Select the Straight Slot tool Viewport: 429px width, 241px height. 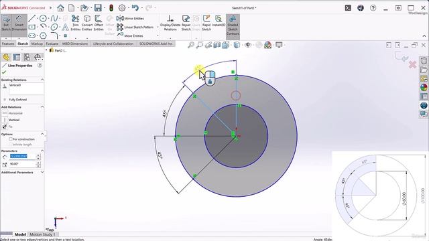pos(32,35)
